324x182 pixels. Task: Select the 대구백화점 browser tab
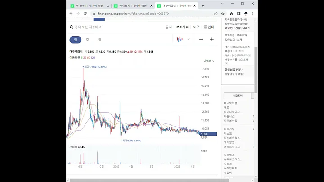[x=175, y=6]
